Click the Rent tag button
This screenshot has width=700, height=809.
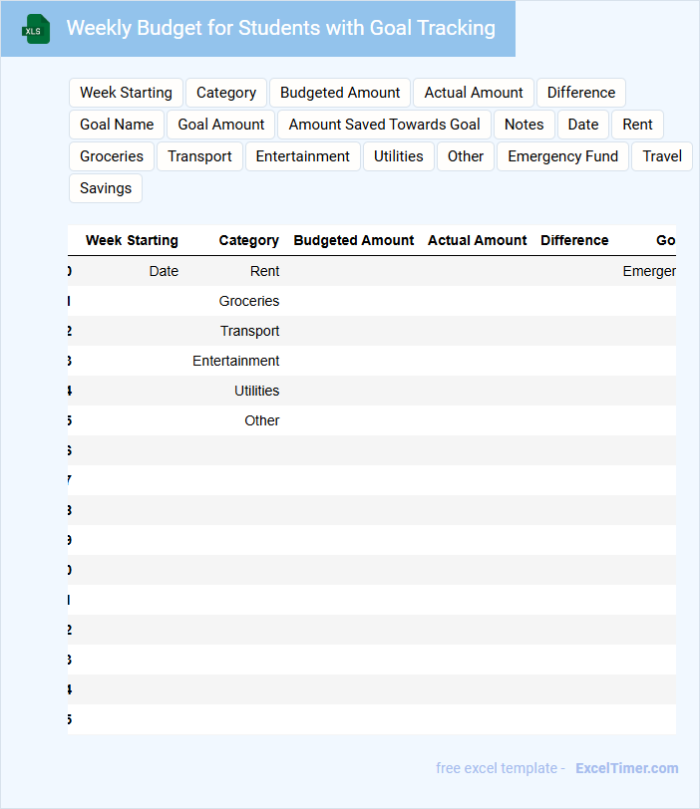[637, 125]
